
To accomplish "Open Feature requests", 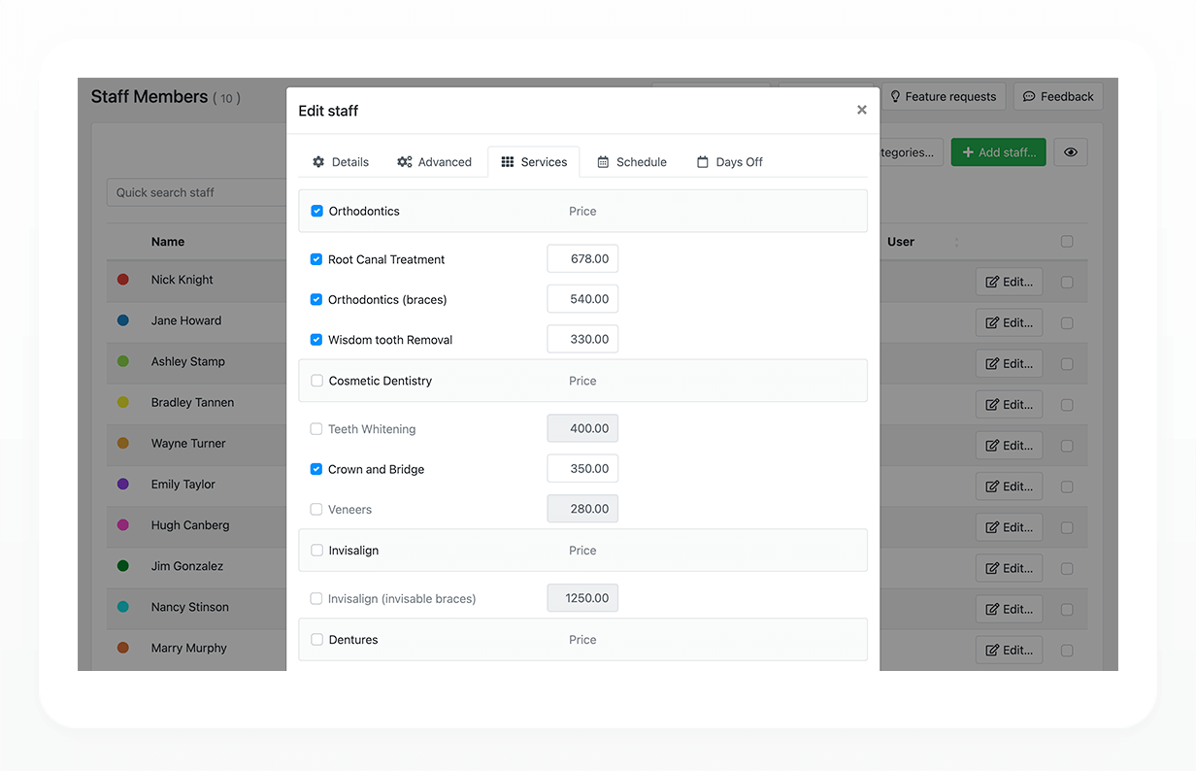I will coord(944,96).
